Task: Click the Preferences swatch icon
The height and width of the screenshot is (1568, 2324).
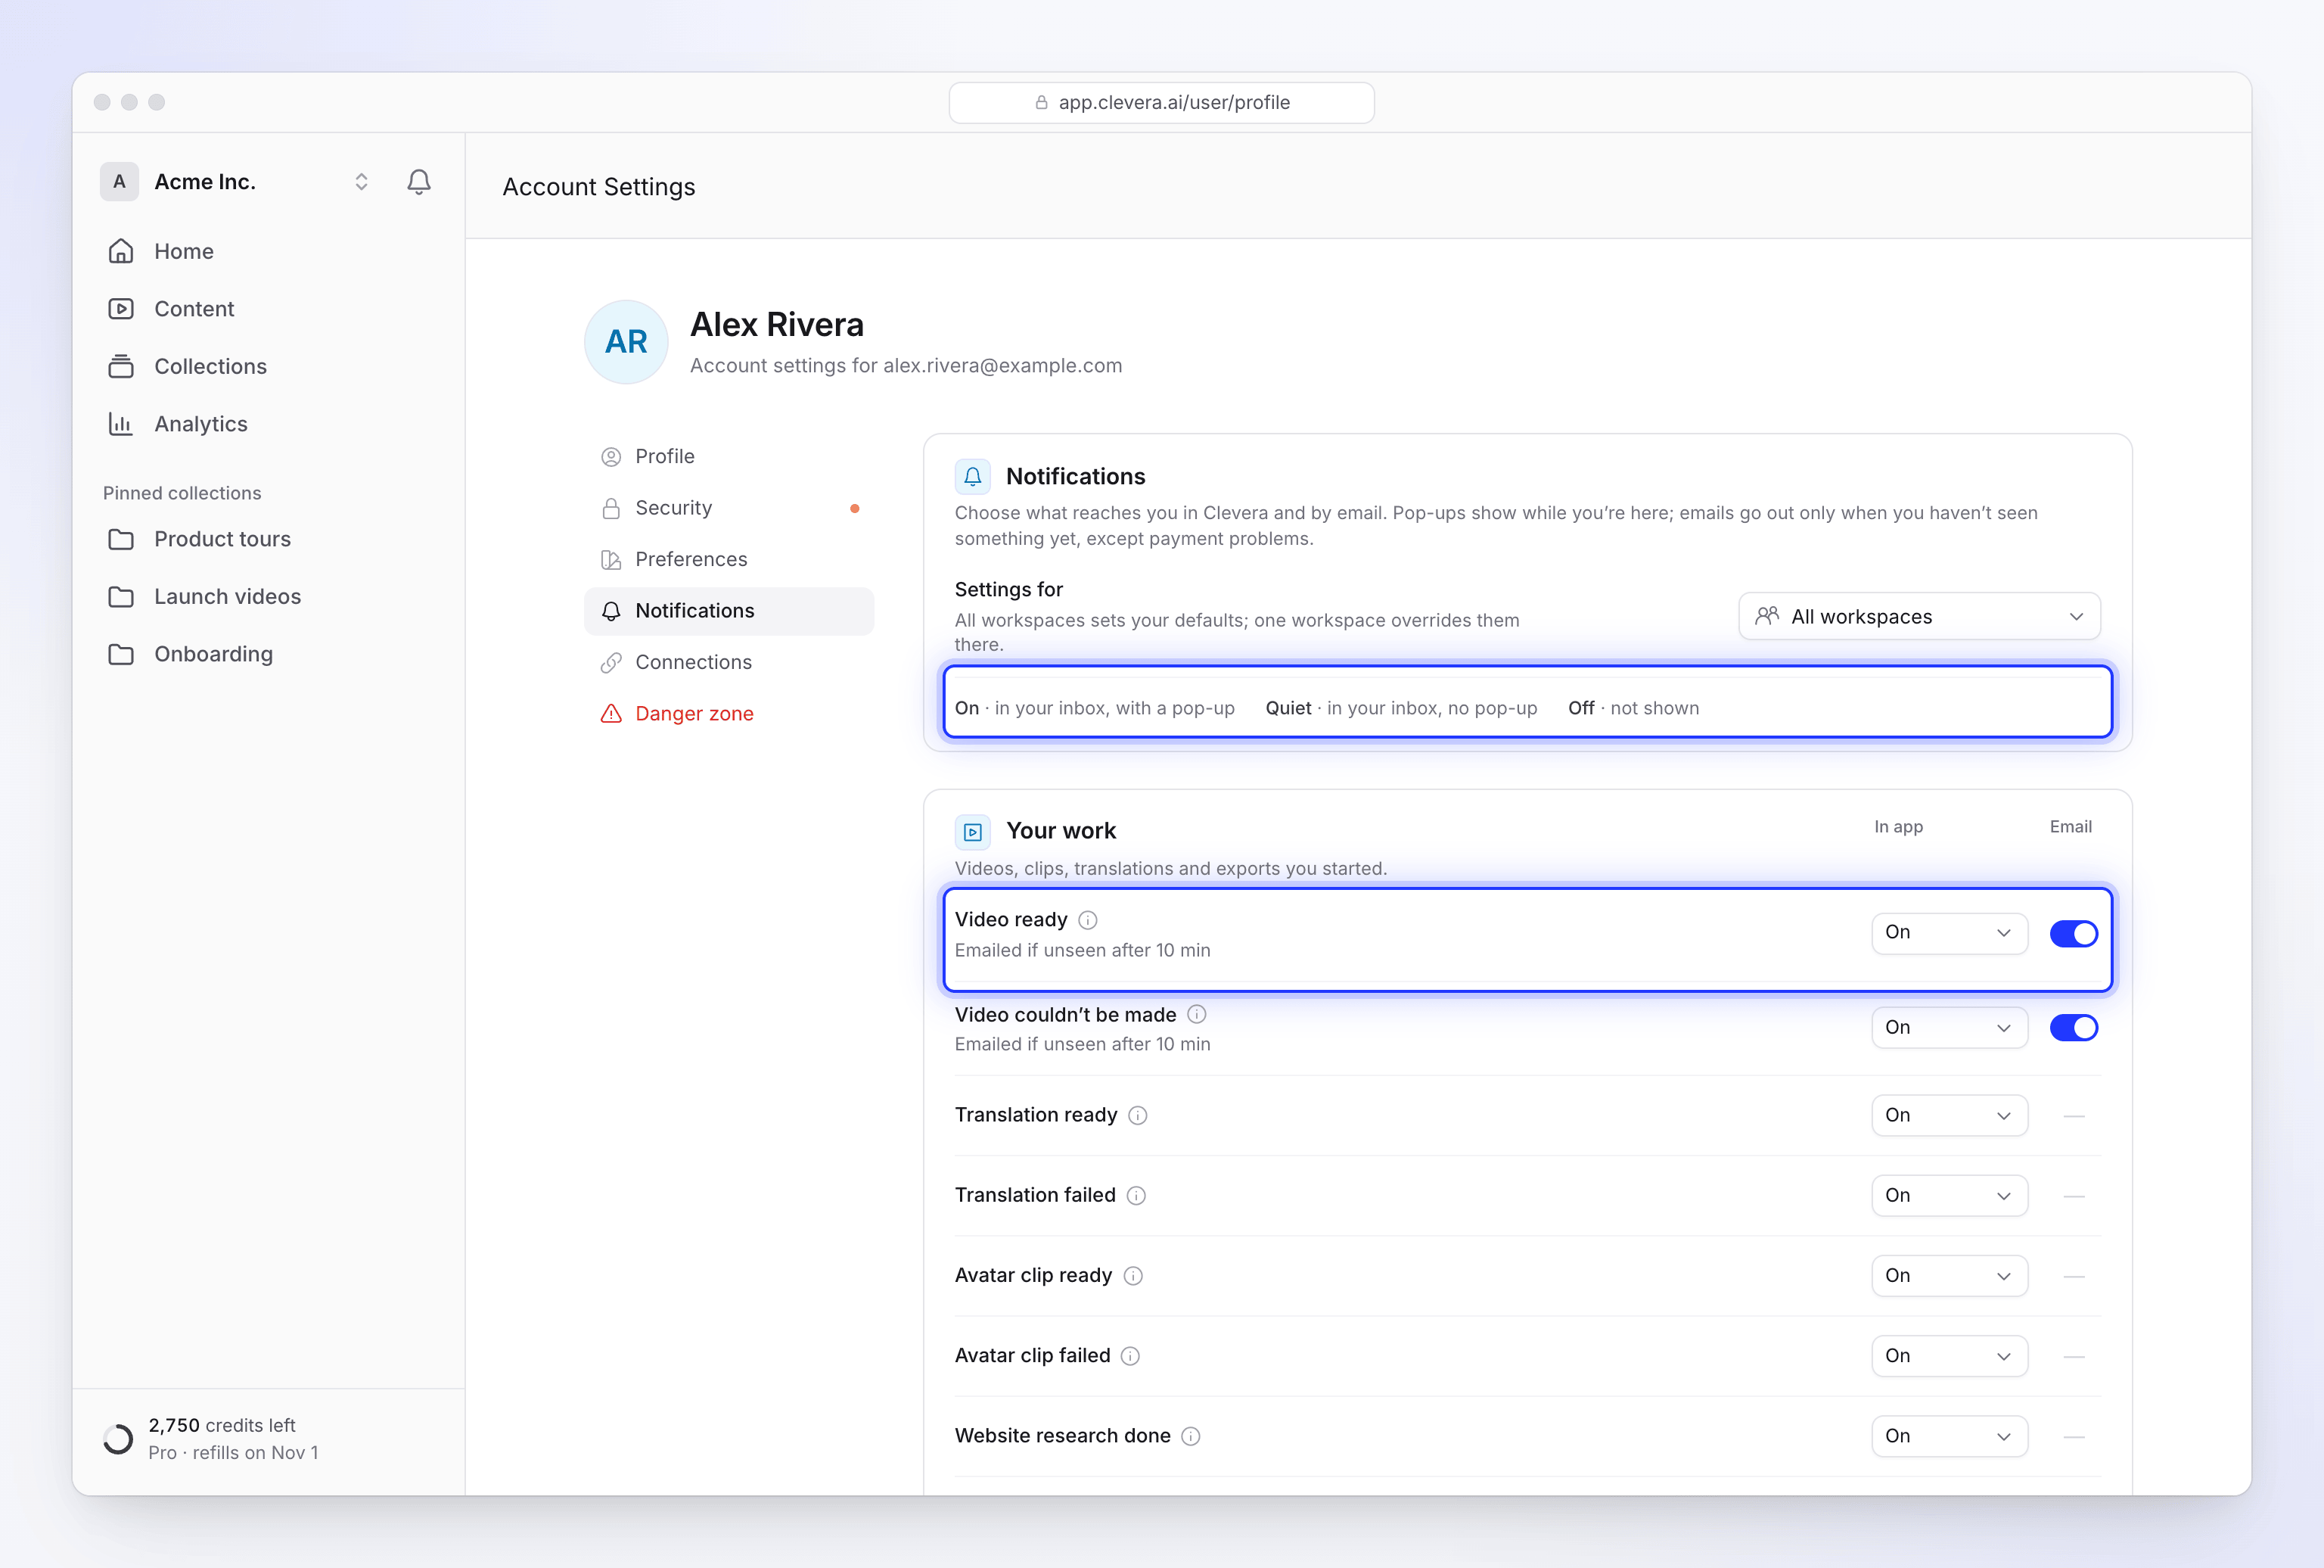Action: tap(611, 560)
